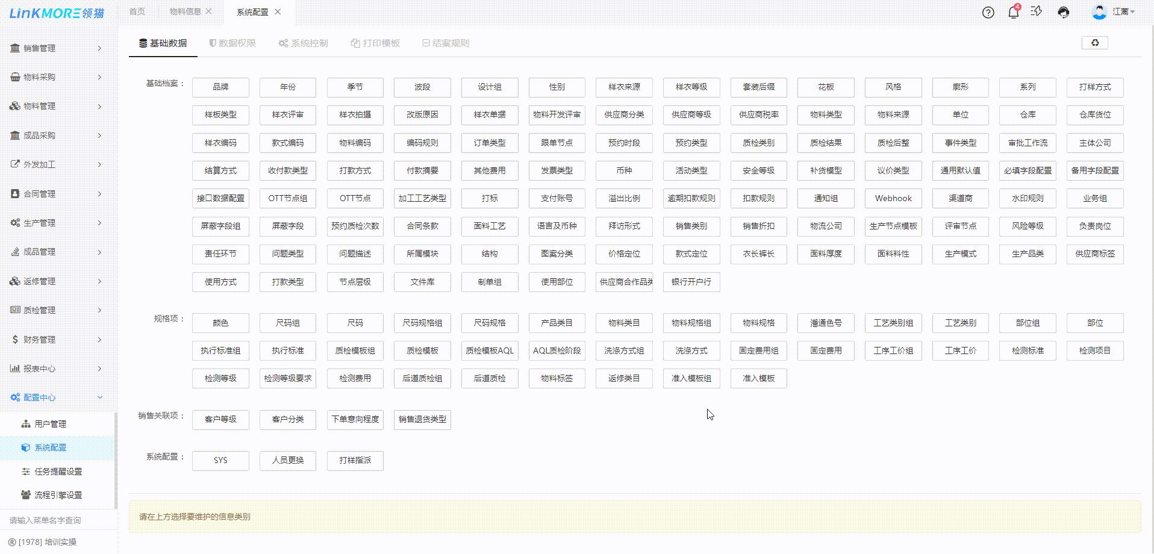Open the 江离 user dropdown
The image size is (1154, 554).
pyautogui.click(x=1123, y=12)
